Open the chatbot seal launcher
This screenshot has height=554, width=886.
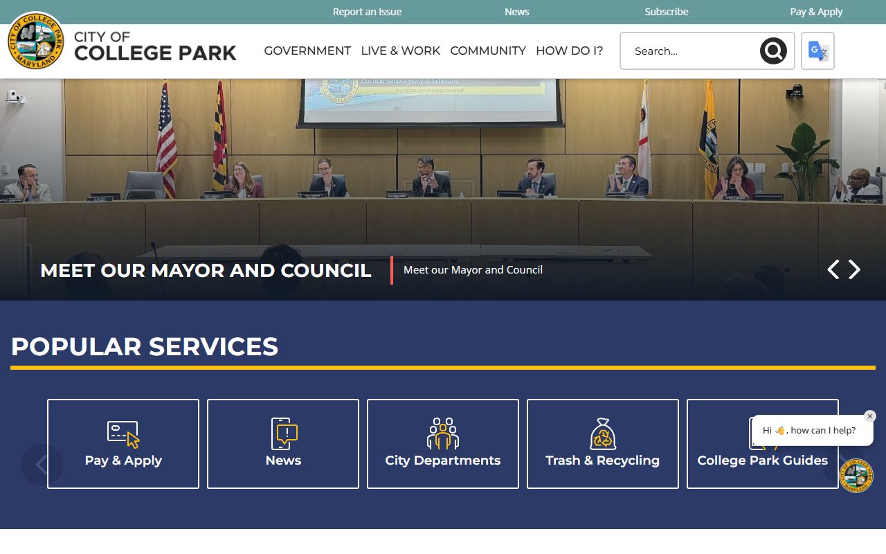856,476
